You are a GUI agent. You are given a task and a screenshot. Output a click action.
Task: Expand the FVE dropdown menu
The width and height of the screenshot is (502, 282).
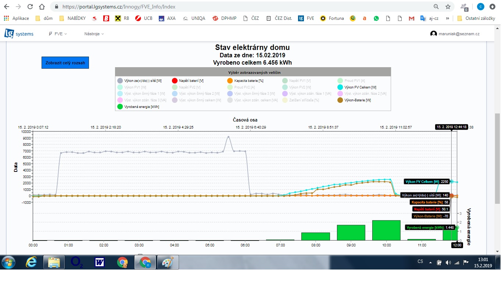coord(58,34)
